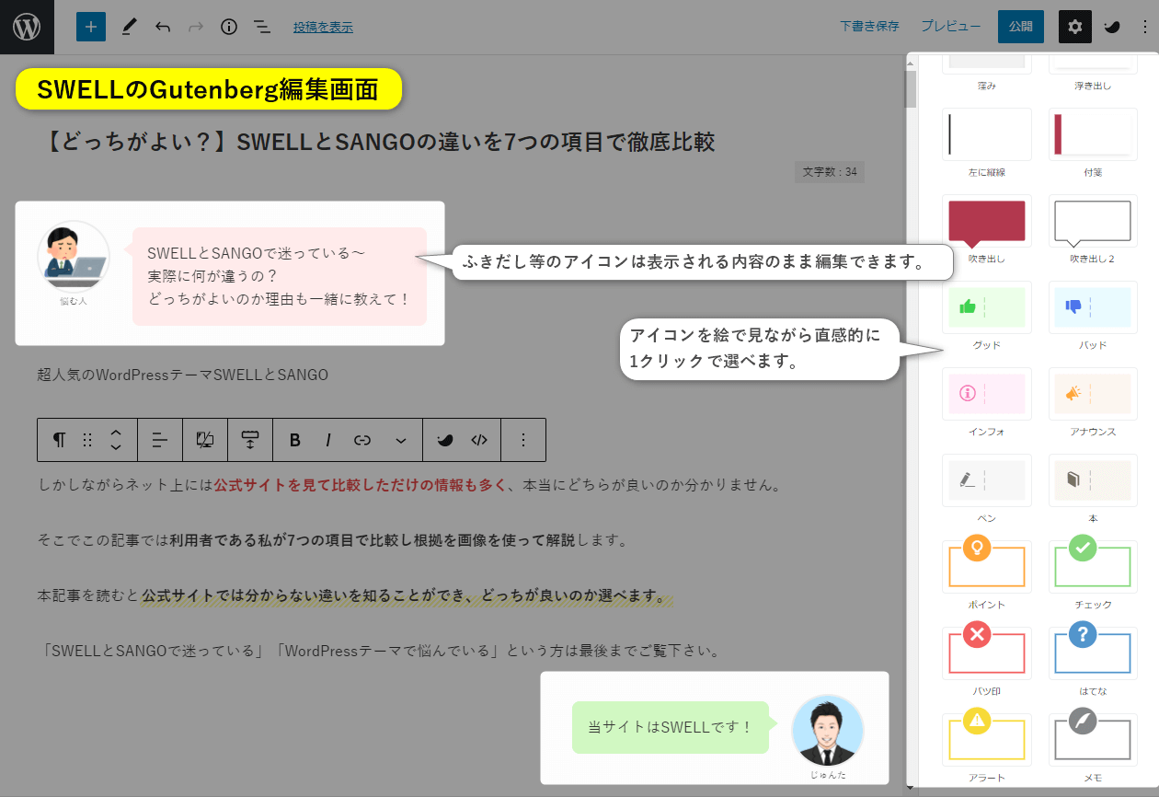
Task: Open the document info details icon
Action: click(229, 27)
